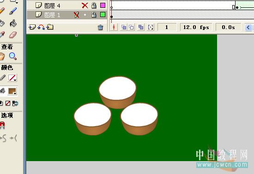Select the Eraser tool
This screenshot has height=174, width=254.
pyautogui.click(x=13, y=35)
